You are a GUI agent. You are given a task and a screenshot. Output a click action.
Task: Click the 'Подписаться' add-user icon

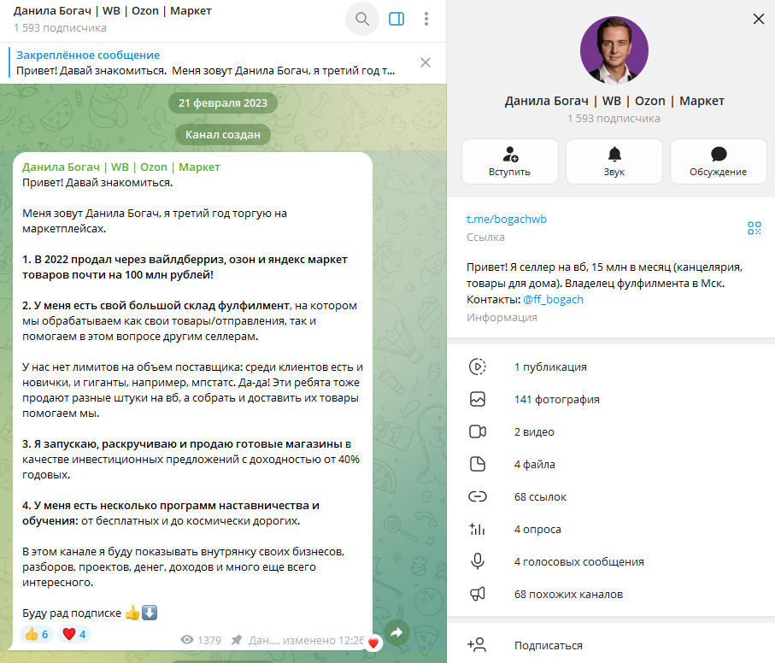pos(477,645)
